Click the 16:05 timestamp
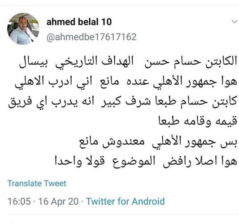The image size is (239, 224). 19,201
